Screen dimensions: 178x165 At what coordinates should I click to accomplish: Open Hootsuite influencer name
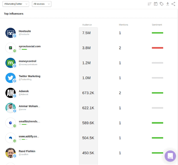25,31
